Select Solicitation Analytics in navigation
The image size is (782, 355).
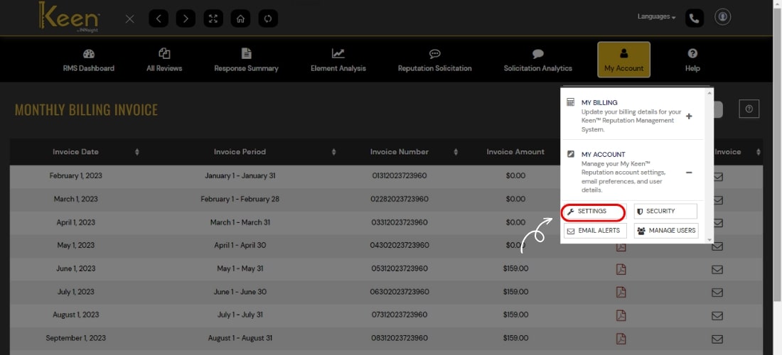[x=537, y=60]
